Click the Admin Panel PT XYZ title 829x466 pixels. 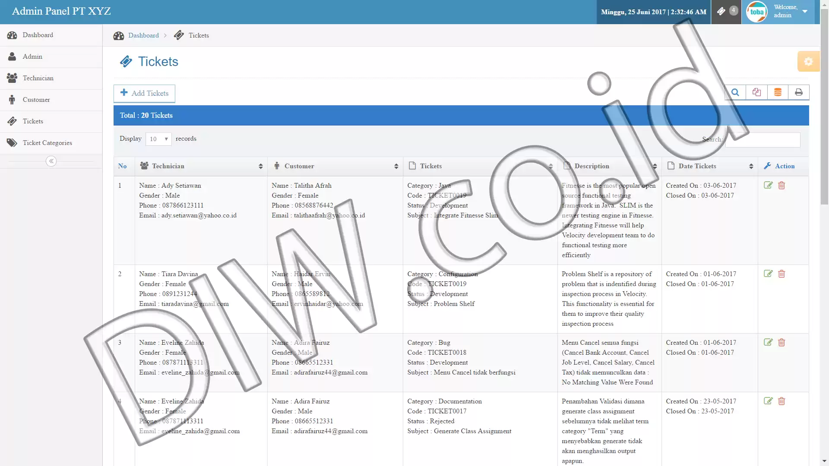click(x=61, y=11)
